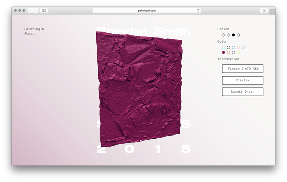
Task: Pick the navy blue color swatch
Action: (x=233, y=52)
